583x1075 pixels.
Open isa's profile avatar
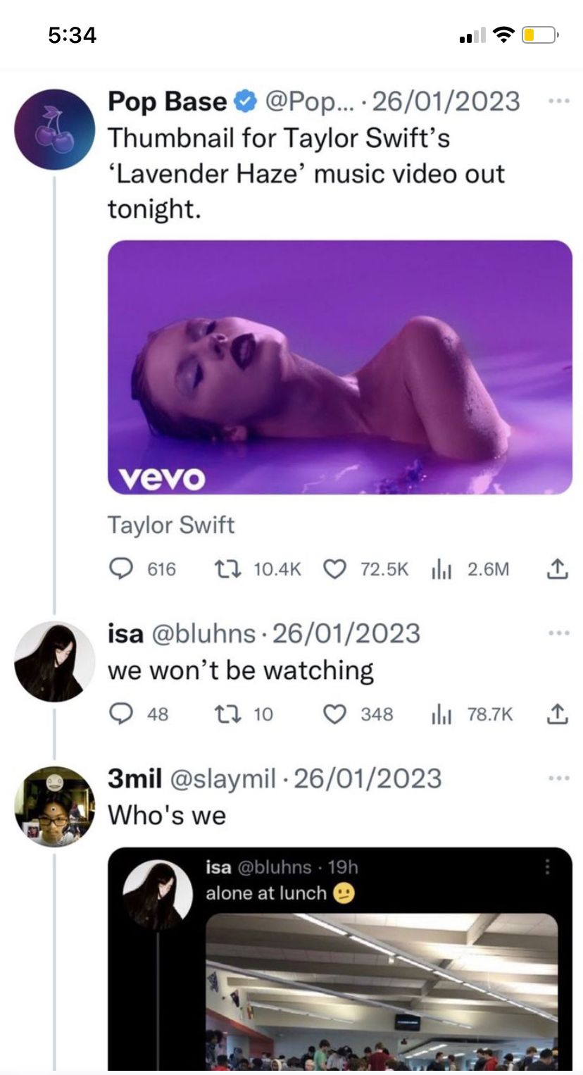coord(54,662)
